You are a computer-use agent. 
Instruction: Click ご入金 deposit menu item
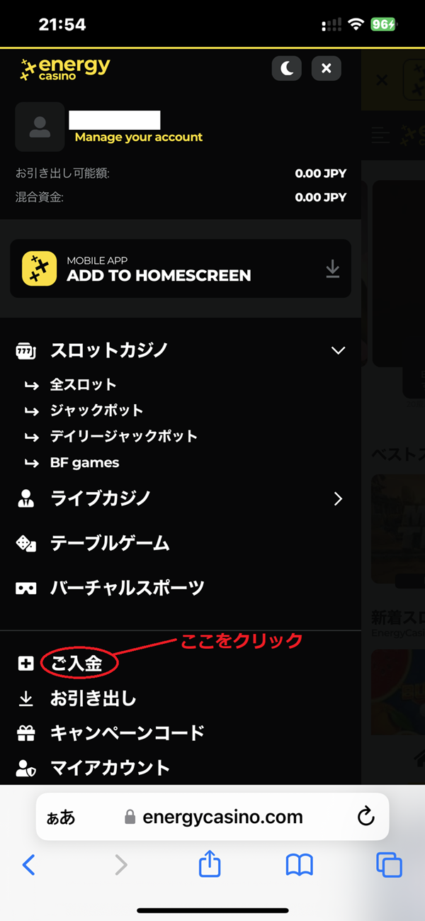(x=76, y=664)
